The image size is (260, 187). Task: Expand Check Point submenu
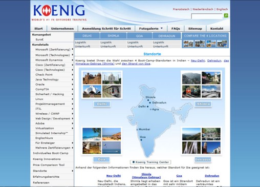[x=73, y=75]
